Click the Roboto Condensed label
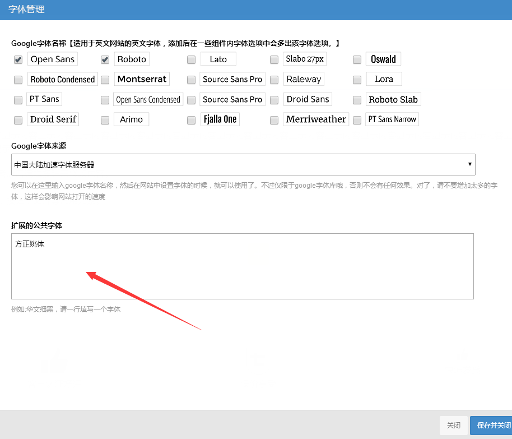The width and height of the screenshot is (512, 439). coord(63,79)
